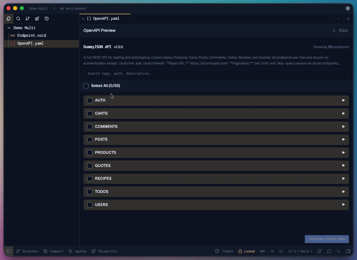Click the (Esc) close label
The image size is (357, 260).
[x=343, y=30]
